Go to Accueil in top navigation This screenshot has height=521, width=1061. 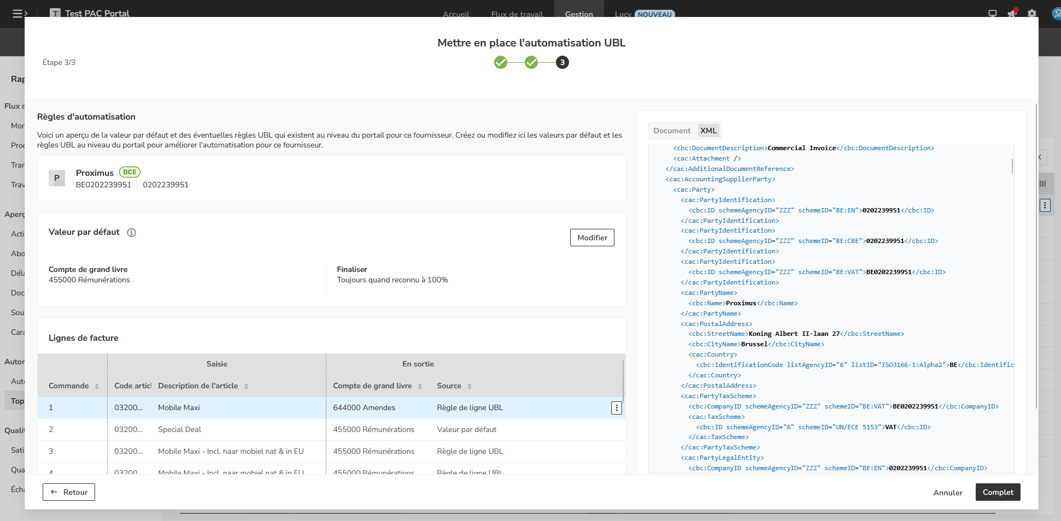(x=456, y=14)
